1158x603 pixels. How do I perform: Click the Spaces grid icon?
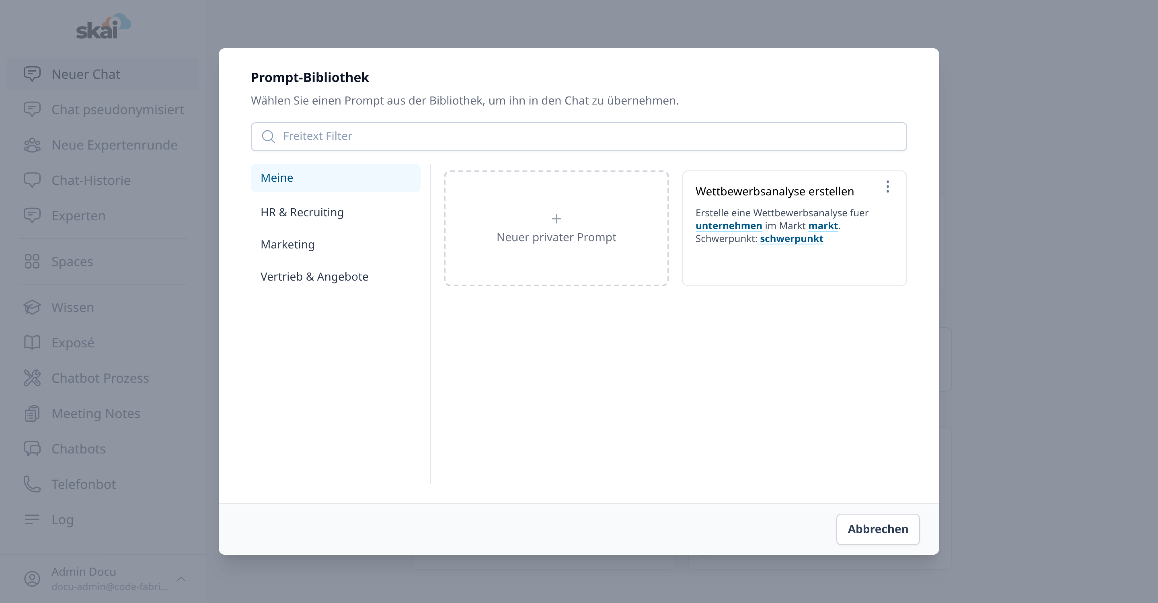tap(32, 262)
